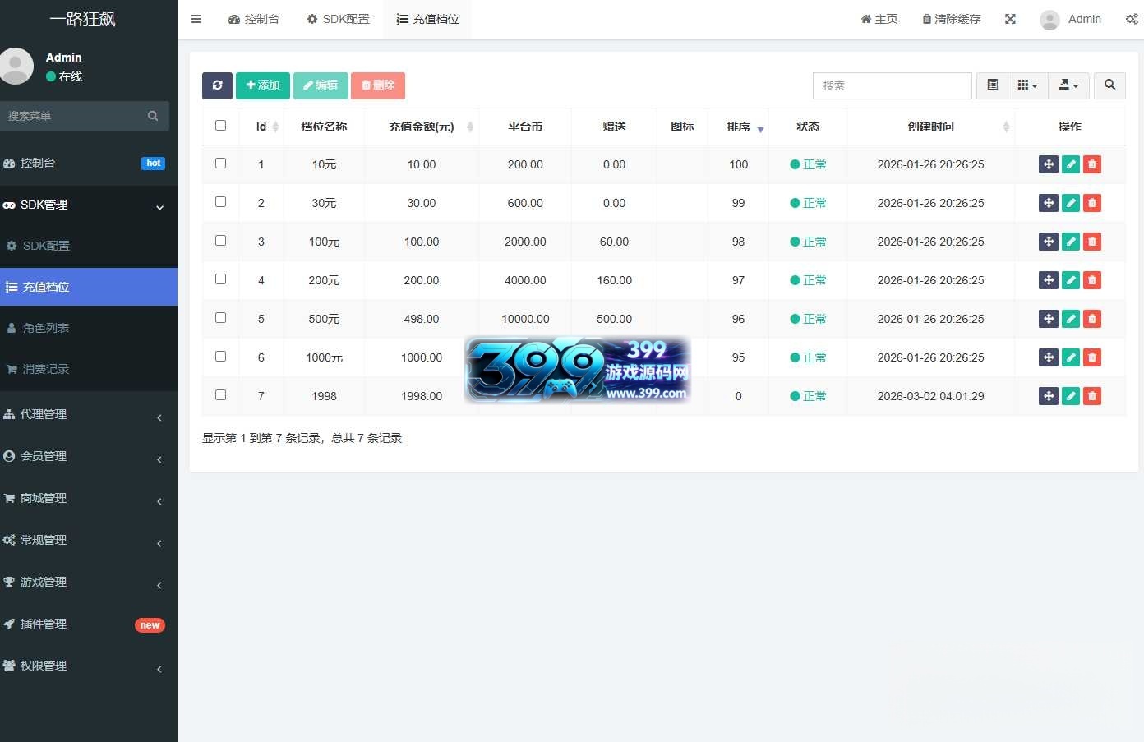Open the columns visibility dropdown

pyautogui.click(x=1027, y=85)
